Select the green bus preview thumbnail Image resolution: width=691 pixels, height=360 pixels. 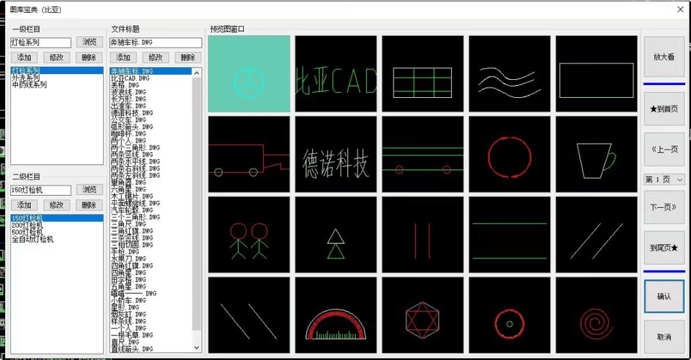pyautogui.click(x=423, y=154)
